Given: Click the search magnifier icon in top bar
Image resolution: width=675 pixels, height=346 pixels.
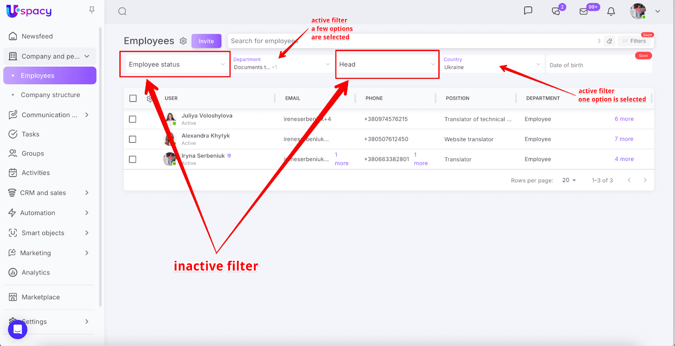Looking at the screenshot, I should pyautogui.click(x=122, y=11).
